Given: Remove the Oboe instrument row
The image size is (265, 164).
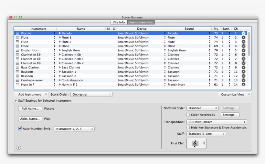Looking at the screenshot, I should [x=243, y=46].
